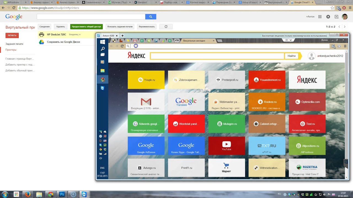
Task: Open the Text.ru tile
Action: [307, 124]
